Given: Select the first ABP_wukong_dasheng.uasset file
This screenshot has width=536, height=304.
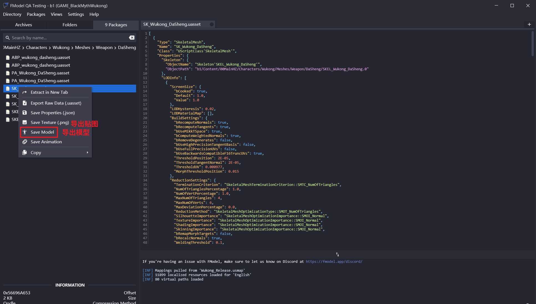Looking at the screenshot, I should [x=70, y=58].
